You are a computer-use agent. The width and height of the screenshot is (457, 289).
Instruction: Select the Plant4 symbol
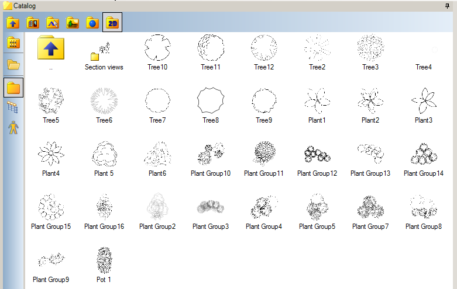pos(51,154)
